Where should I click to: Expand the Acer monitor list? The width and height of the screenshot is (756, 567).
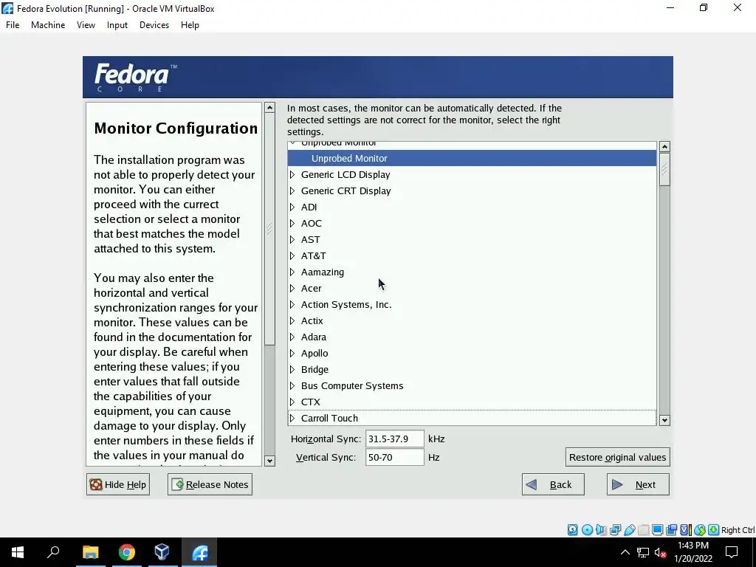292,289
